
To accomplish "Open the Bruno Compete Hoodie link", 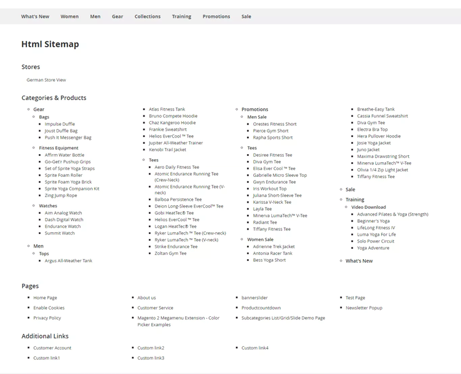I will click(173, 116).
